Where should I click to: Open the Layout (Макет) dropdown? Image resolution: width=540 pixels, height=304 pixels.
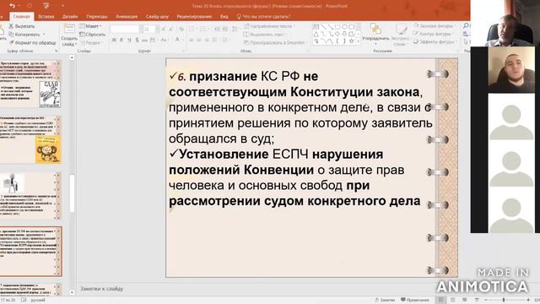pyautogui.click(x=90, y=26)
